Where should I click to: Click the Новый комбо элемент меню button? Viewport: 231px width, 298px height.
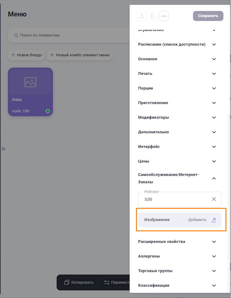79,55
